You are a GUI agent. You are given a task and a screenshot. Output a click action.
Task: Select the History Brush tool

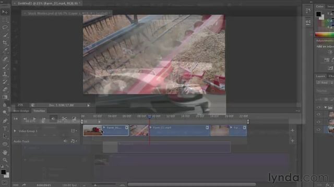point(5,82)
